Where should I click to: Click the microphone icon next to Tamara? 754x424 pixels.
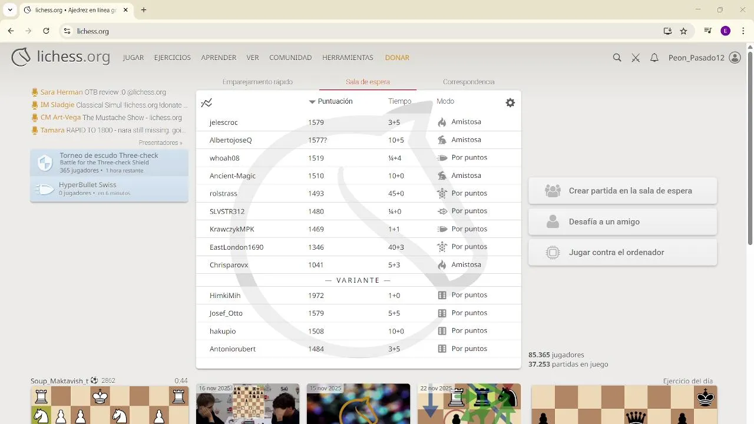[x=35, y=130]
